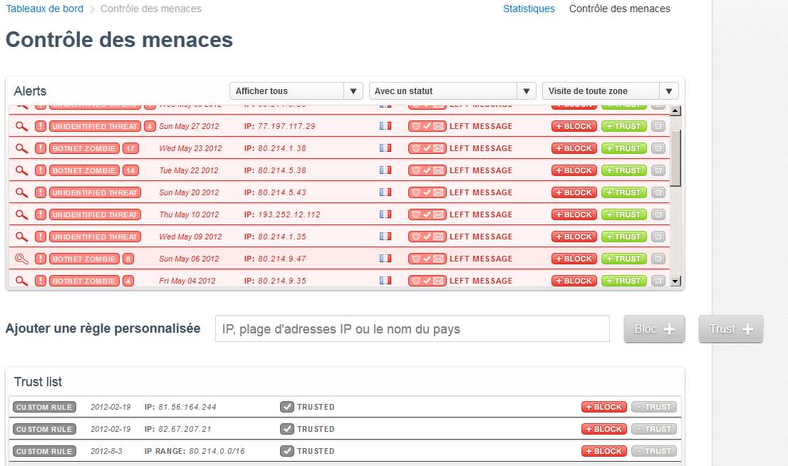Delete alert for IP 80.214.1.35 with trash icon
This screenshot has height=466, width=788.
tap(659, 237)
